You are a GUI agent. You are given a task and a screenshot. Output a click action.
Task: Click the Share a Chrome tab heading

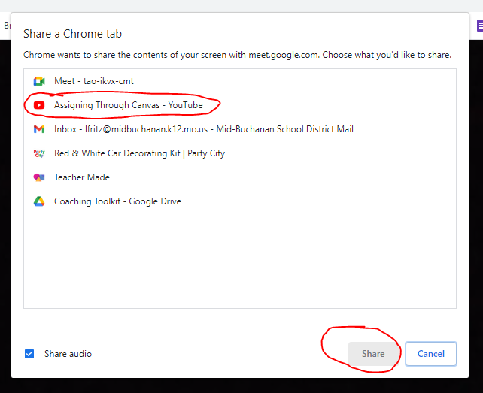point(72,34)
